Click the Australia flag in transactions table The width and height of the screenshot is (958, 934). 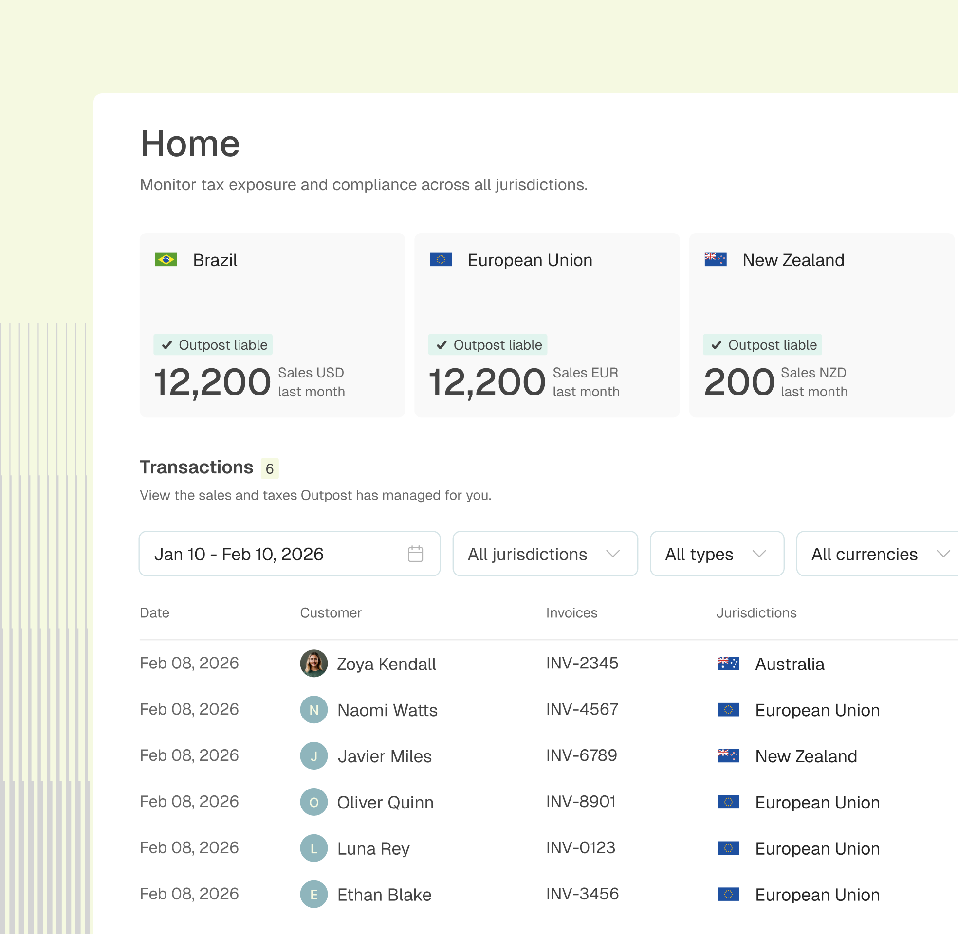[728, 663]
